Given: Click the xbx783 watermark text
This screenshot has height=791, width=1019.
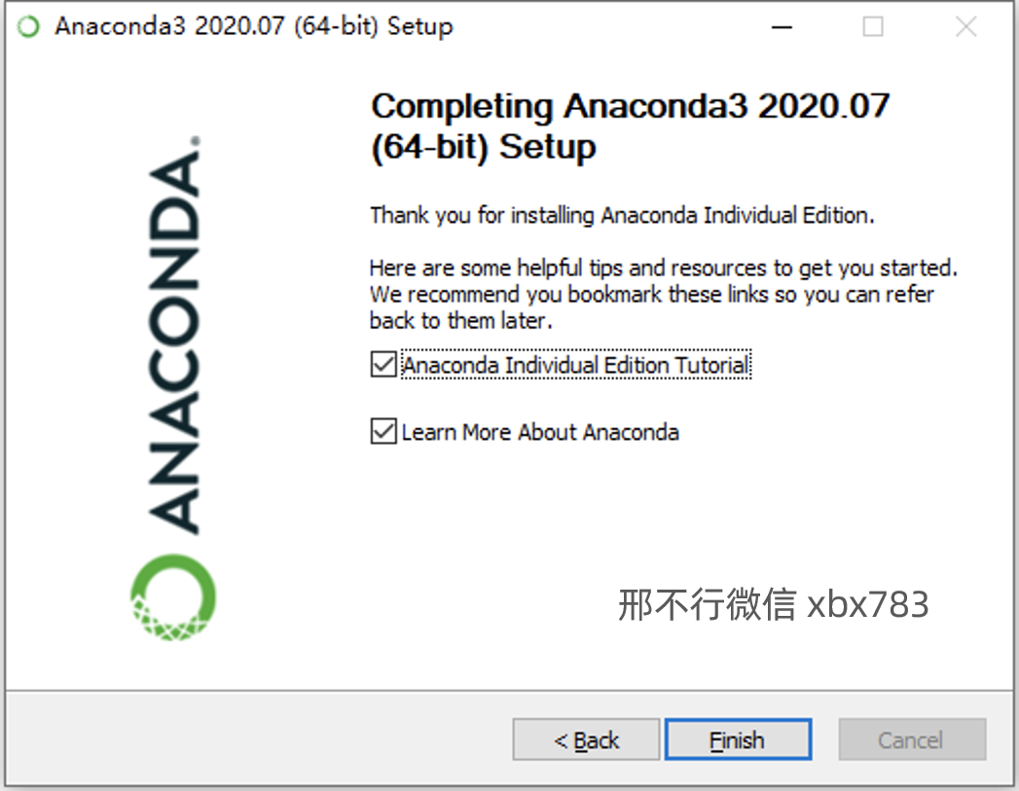Looking at the screenshot, I should 867,604.
